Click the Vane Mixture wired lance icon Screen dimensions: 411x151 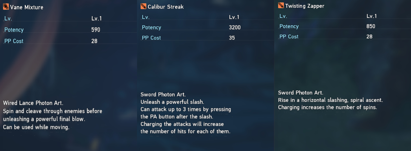6,7
